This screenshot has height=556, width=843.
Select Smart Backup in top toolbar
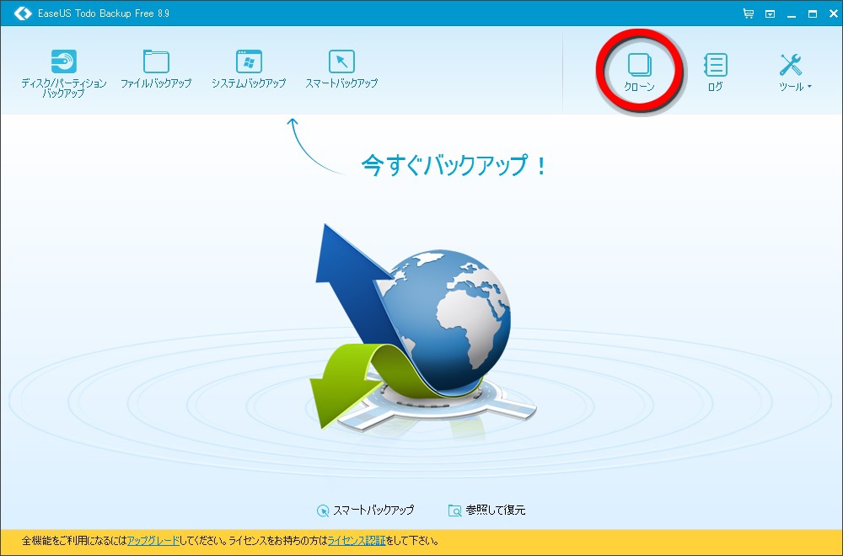click(341, 69)
